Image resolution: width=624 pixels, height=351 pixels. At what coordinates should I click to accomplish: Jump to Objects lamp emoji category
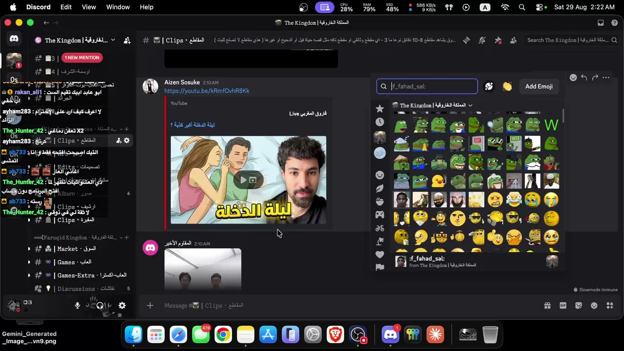pos(380,241)
